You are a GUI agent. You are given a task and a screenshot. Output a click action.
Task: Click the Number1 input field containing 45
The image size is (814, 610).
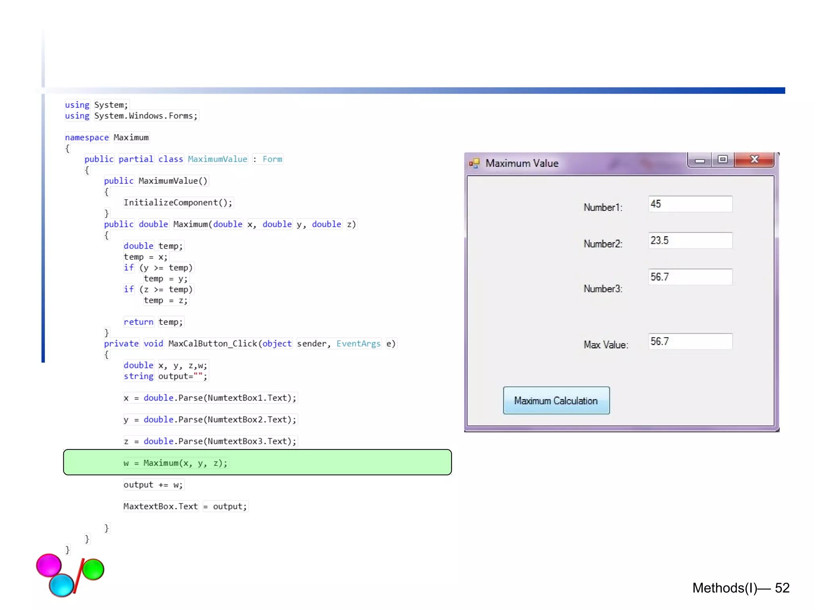[690, 204]
